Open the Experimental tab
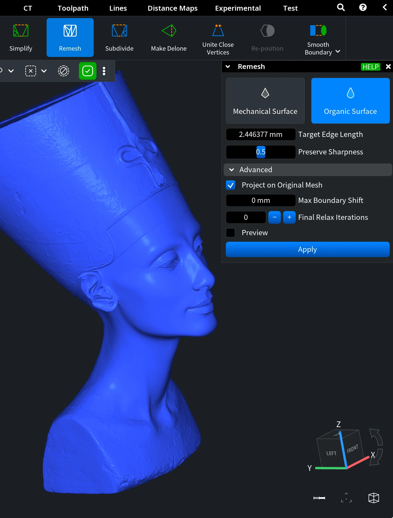This screenshot has height=518, width=393. (238, 8)
